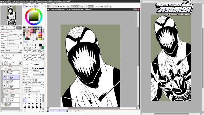Open the Canvas menu

[x=13, y=4]
